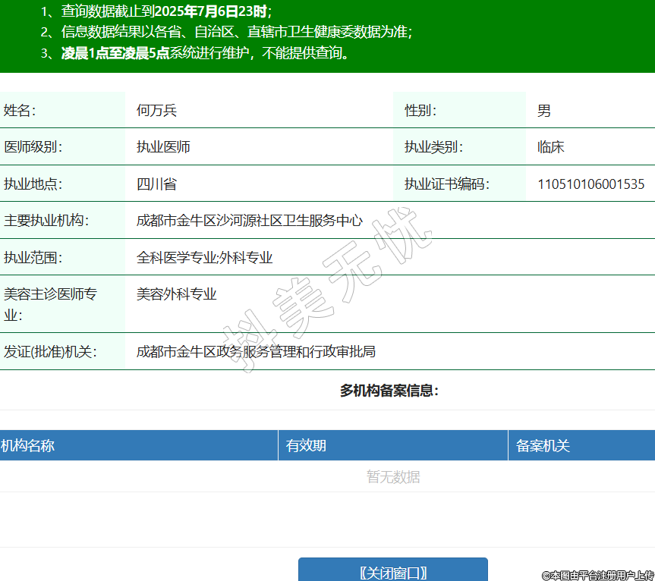655x581 pixels.
Task: Click the 姓名 field label
Action: click(20, 111)
